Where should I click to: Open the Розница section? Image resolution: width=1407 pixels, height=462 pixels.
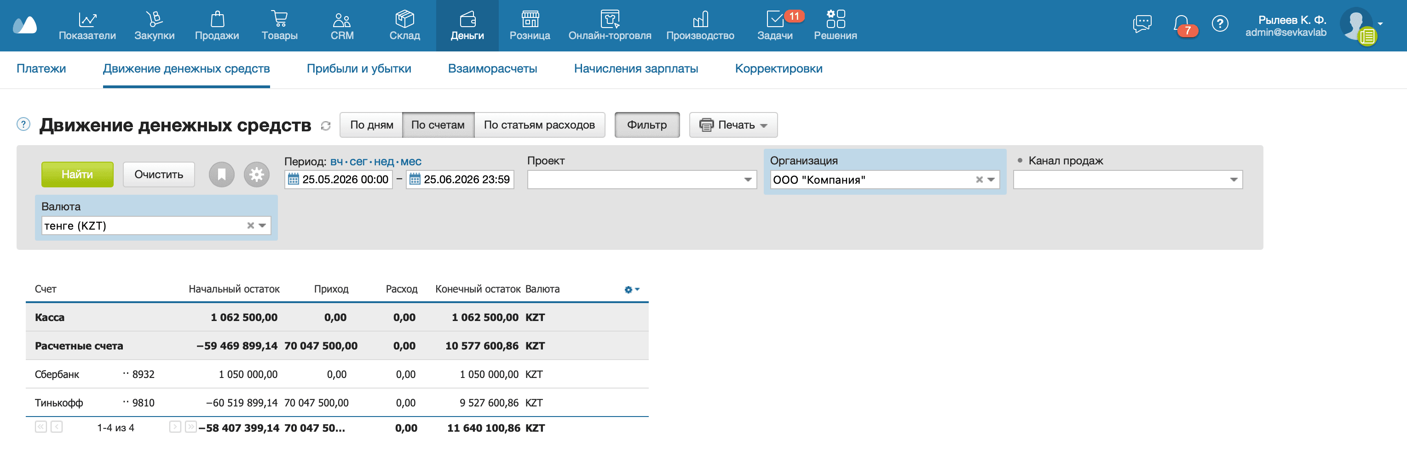click(x=530, y=26)
